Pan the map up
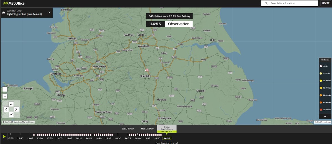 click(x=11, y=104)
